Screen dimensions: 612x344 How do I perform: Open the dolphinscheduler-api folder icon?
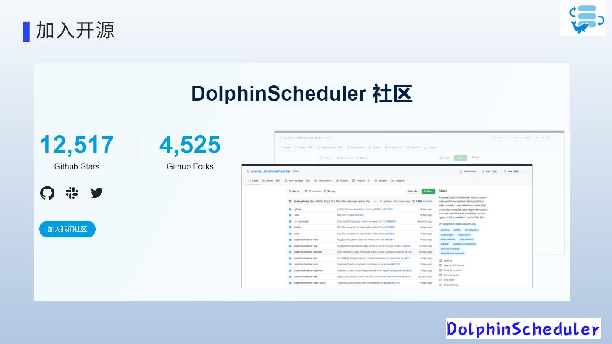tap(290, 258)
